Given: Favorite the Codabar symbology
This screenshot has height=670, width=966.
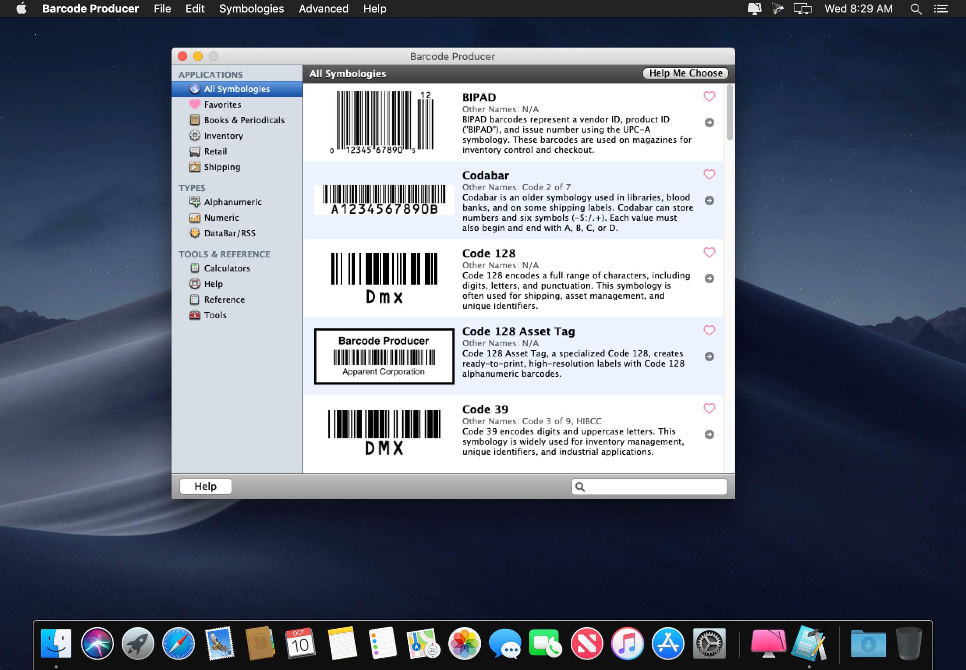Looking at the screenshot, I should [709, 175].
